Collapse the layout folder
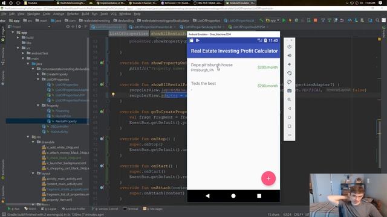This screenshot has height=217, width=387. [x=33, y=174]
